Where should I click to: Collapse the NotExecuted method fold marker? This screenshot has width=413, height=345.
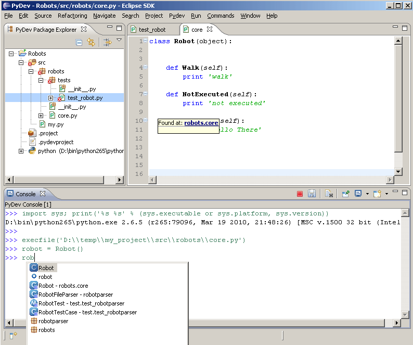[x=146, y=93]
